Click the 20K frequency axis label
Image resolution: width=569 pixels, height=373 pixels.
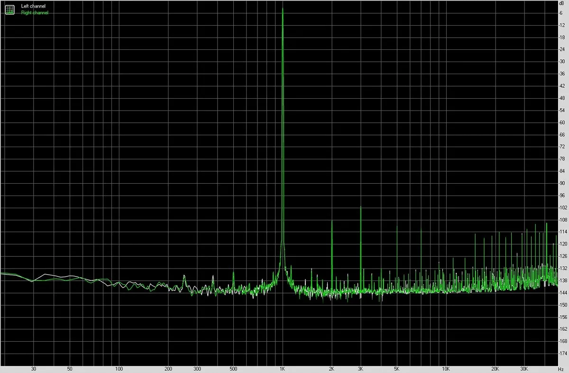click(x=495, y=369)
